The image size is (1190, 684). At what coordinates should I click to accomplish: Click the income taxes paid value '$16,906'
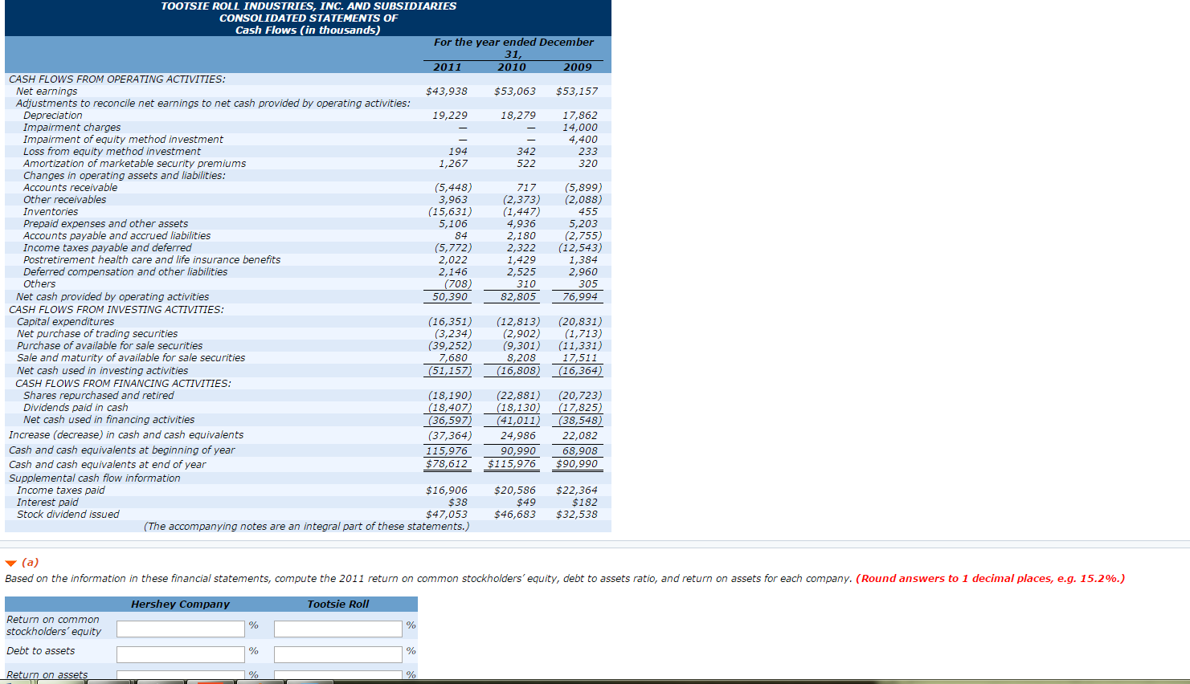[x=446, y=490]
